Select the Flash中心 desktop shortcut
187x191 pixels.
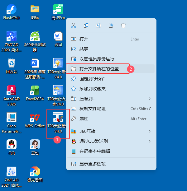tap(11, 12)
